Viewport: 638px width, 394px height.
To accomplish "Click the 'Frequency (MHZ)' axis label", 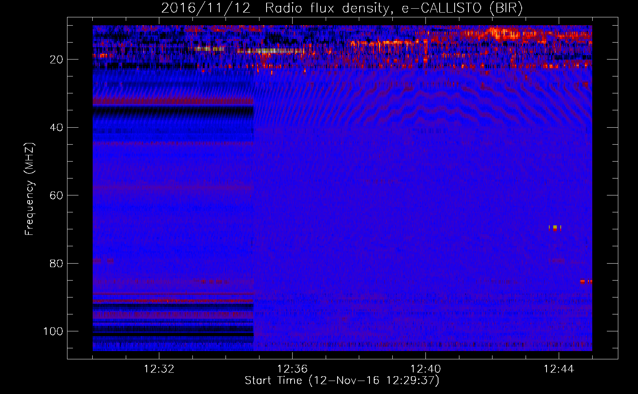I will [x=30, y=189].
